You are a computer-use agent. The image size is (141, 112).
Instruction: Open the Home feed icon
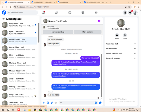pyautogui.click(x=43, y=13)
